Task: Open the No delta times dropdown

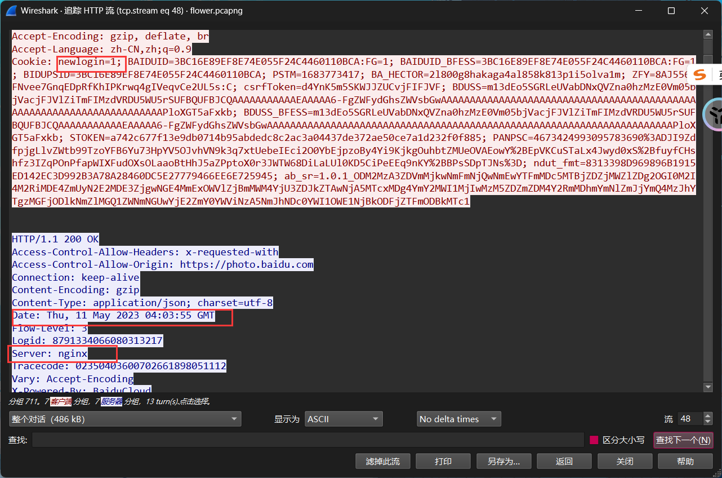Action: pos(458,419)
